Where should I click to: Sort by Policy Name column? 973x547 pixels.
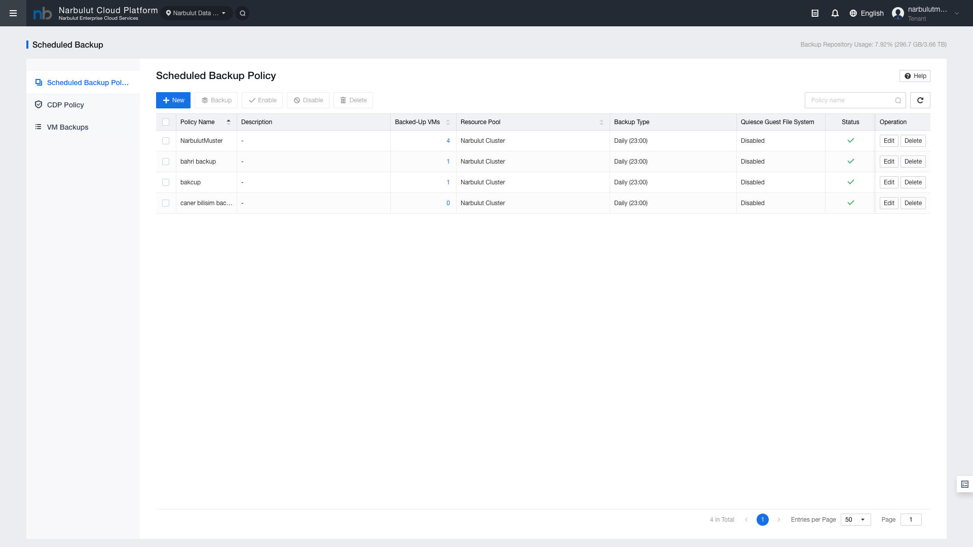pyautogui.click(x=229, y=122)
